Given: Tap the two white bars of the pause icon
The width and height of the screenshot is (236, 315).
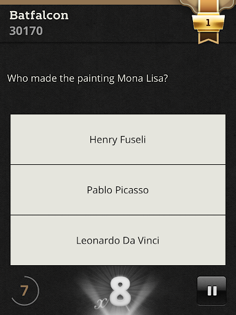Looking at the screenshot, I should pyautogui.click(x=212, y=291).
